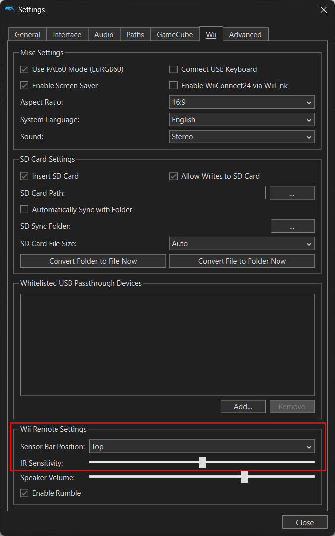Open the Sound mode dropdown
The image size is (335, 536).
coord(242,137)
